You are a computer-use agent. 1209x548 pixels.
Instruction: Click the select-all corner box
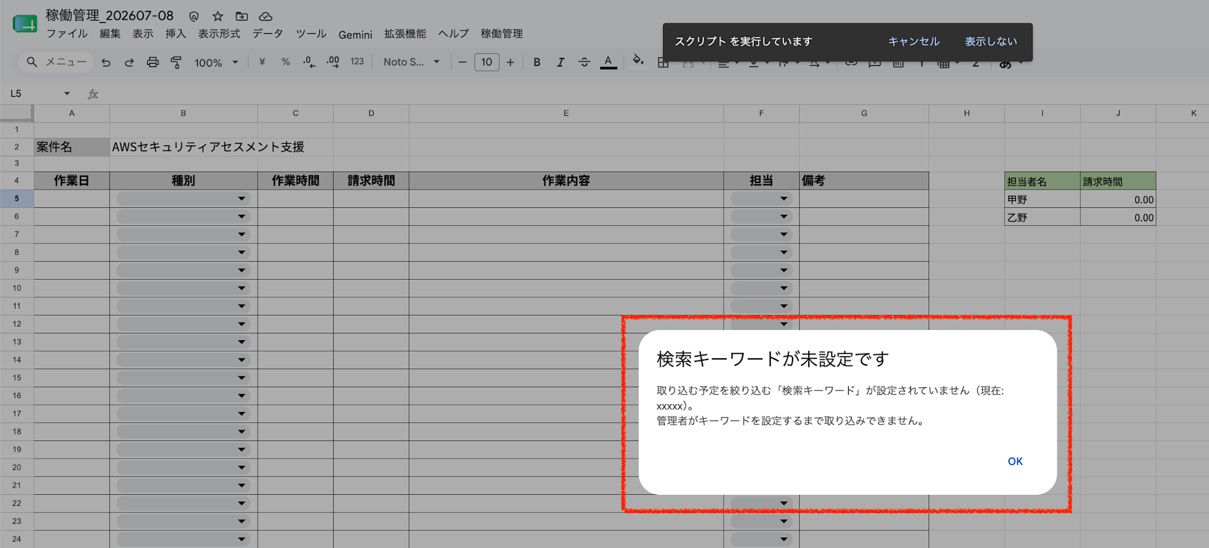[16, 113]
